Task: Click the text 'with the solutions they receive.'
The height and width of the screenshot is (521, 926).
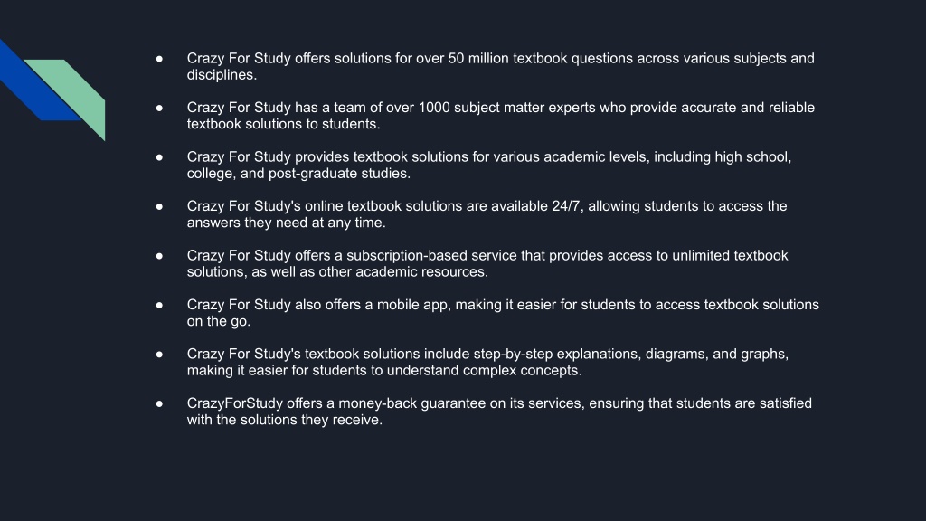Action: (x=285, y=420)
